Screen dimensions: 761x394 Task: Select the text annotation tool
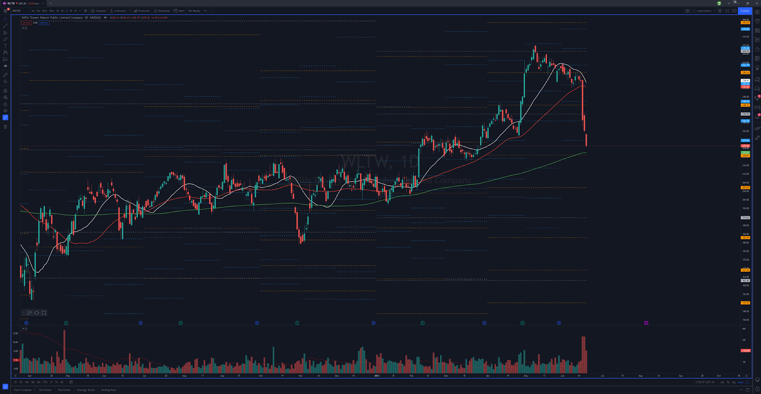(5, 46)
